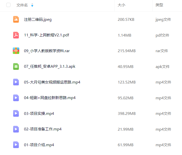This screenshot has width=182, height=155.
Task: Open the 09_小学人教版数学资料.rar file name
Action: (47, 51)
